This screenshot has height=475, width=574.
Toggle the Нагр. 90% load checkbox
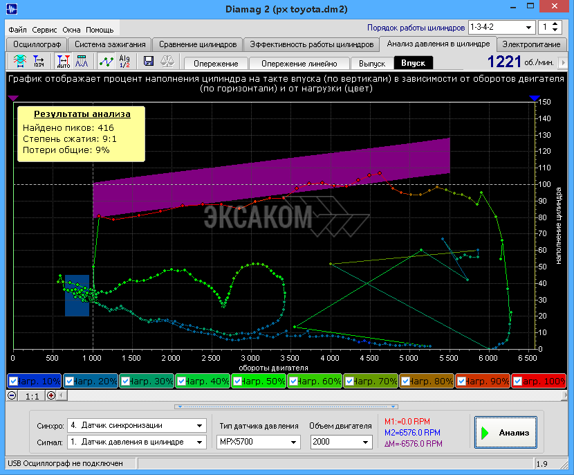coord(461,382)
